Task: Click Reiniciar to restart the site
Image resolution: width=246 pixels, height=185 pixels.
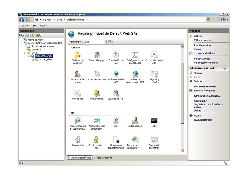Action: [x=198, y=73]
